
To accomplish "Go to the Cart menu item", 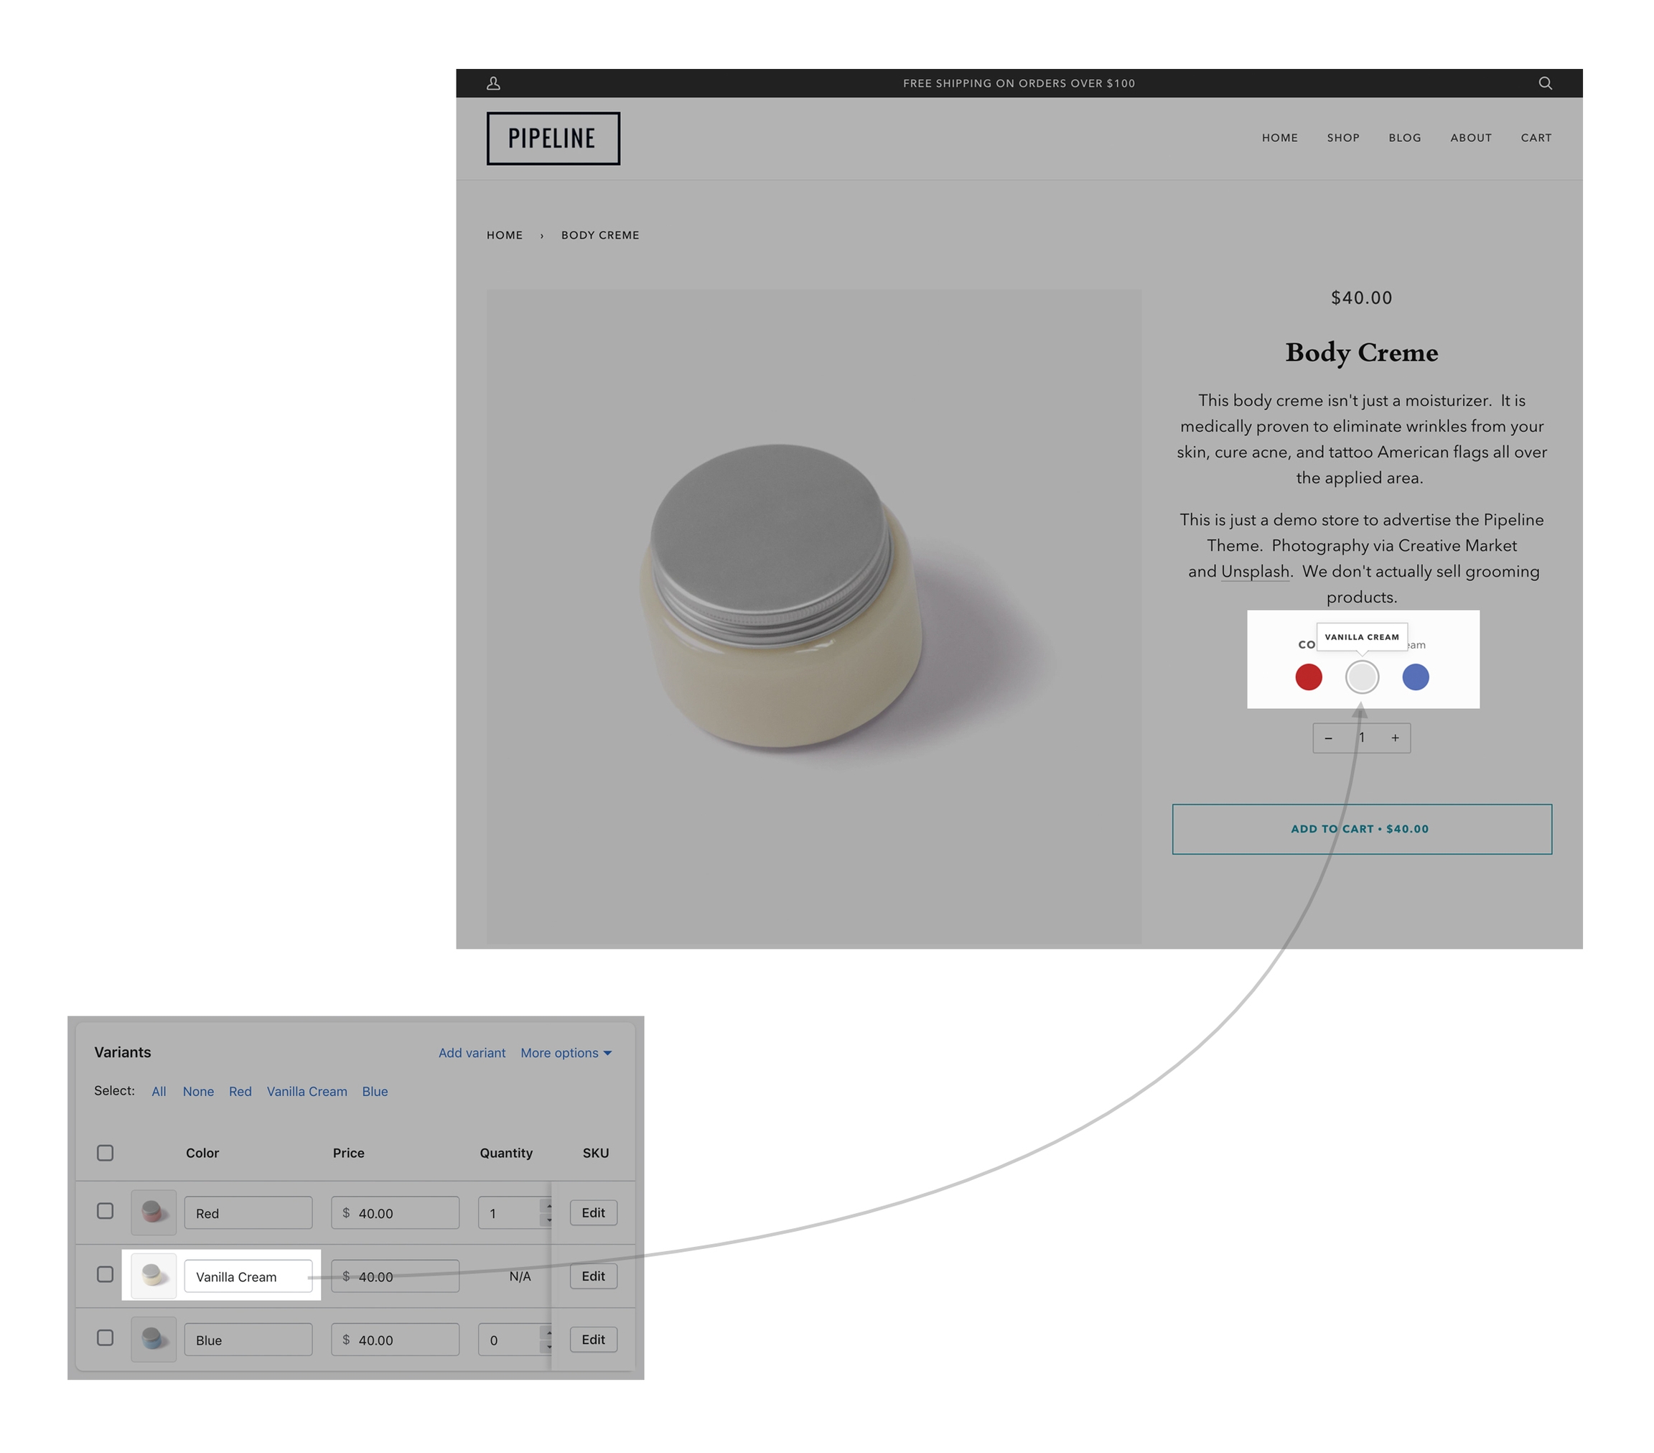I will click(x=1535, y=138).
